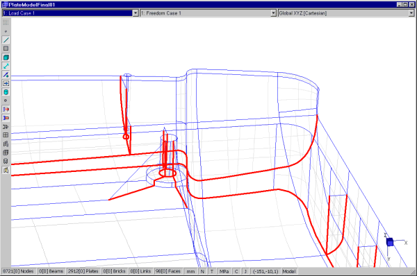Click the wireframe cube view icon
Screen dimensions: 417x276
pos(6,153)
